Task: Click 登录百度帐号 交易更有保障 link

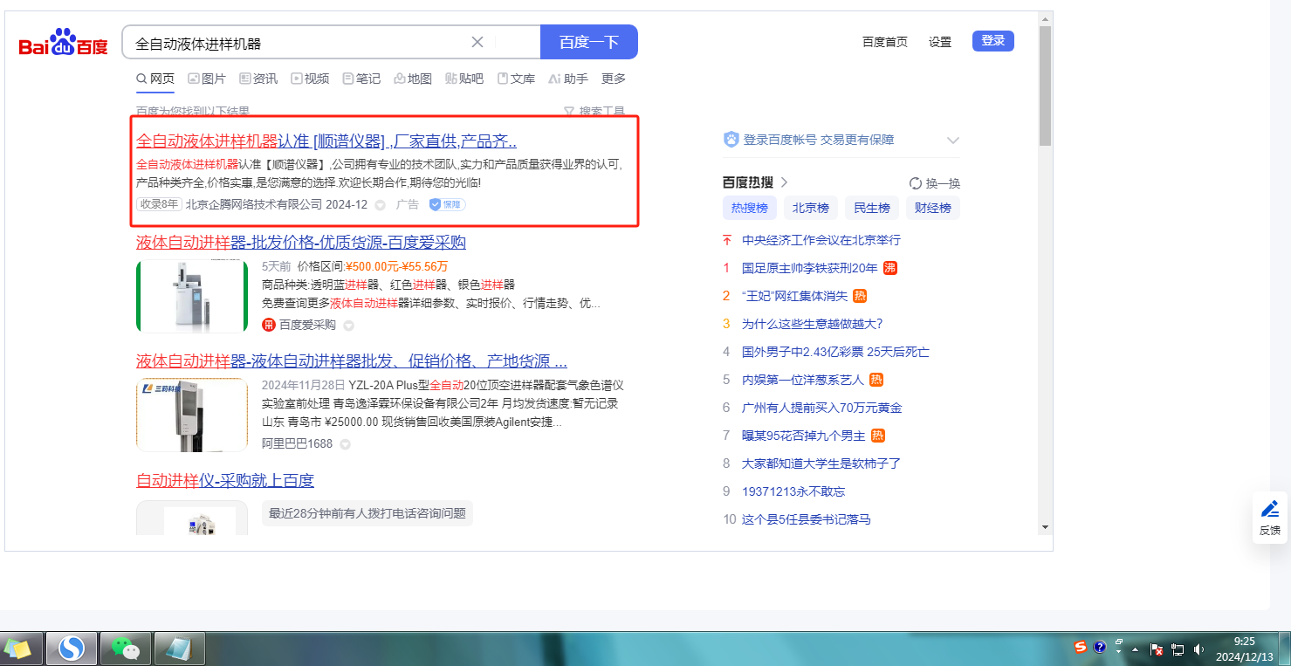Action: 819,140
